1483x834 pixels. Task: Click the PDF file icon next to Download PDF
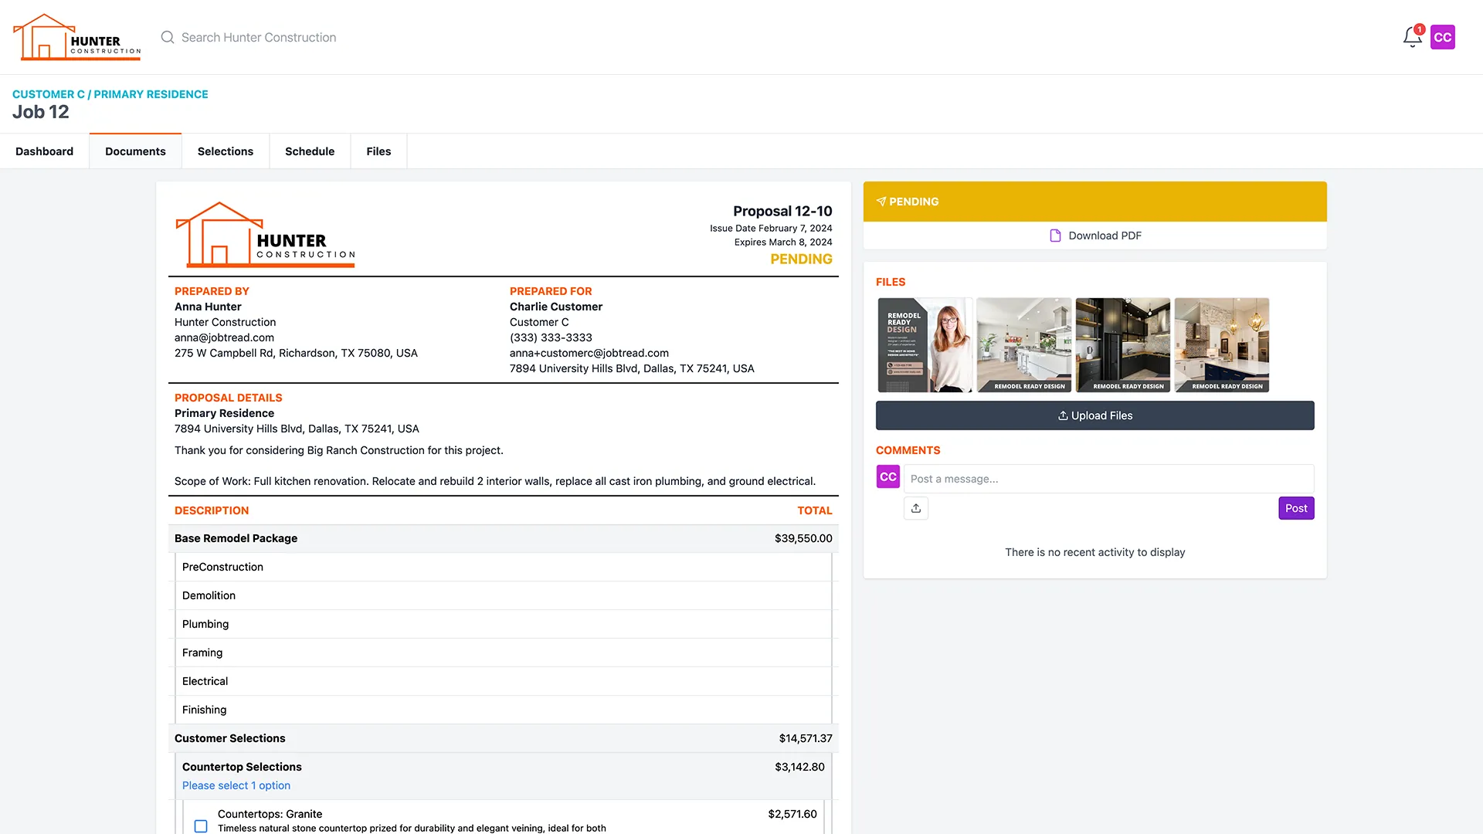1055,236
